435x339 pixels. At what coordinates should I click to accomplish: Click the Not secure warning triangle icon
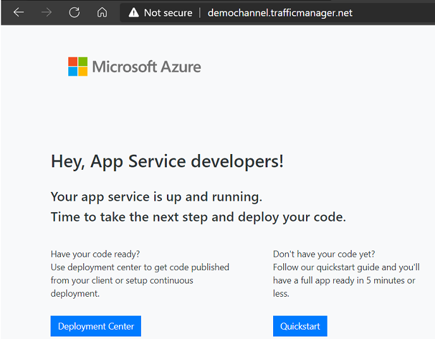pyautogui.click(x=133, y=13)
